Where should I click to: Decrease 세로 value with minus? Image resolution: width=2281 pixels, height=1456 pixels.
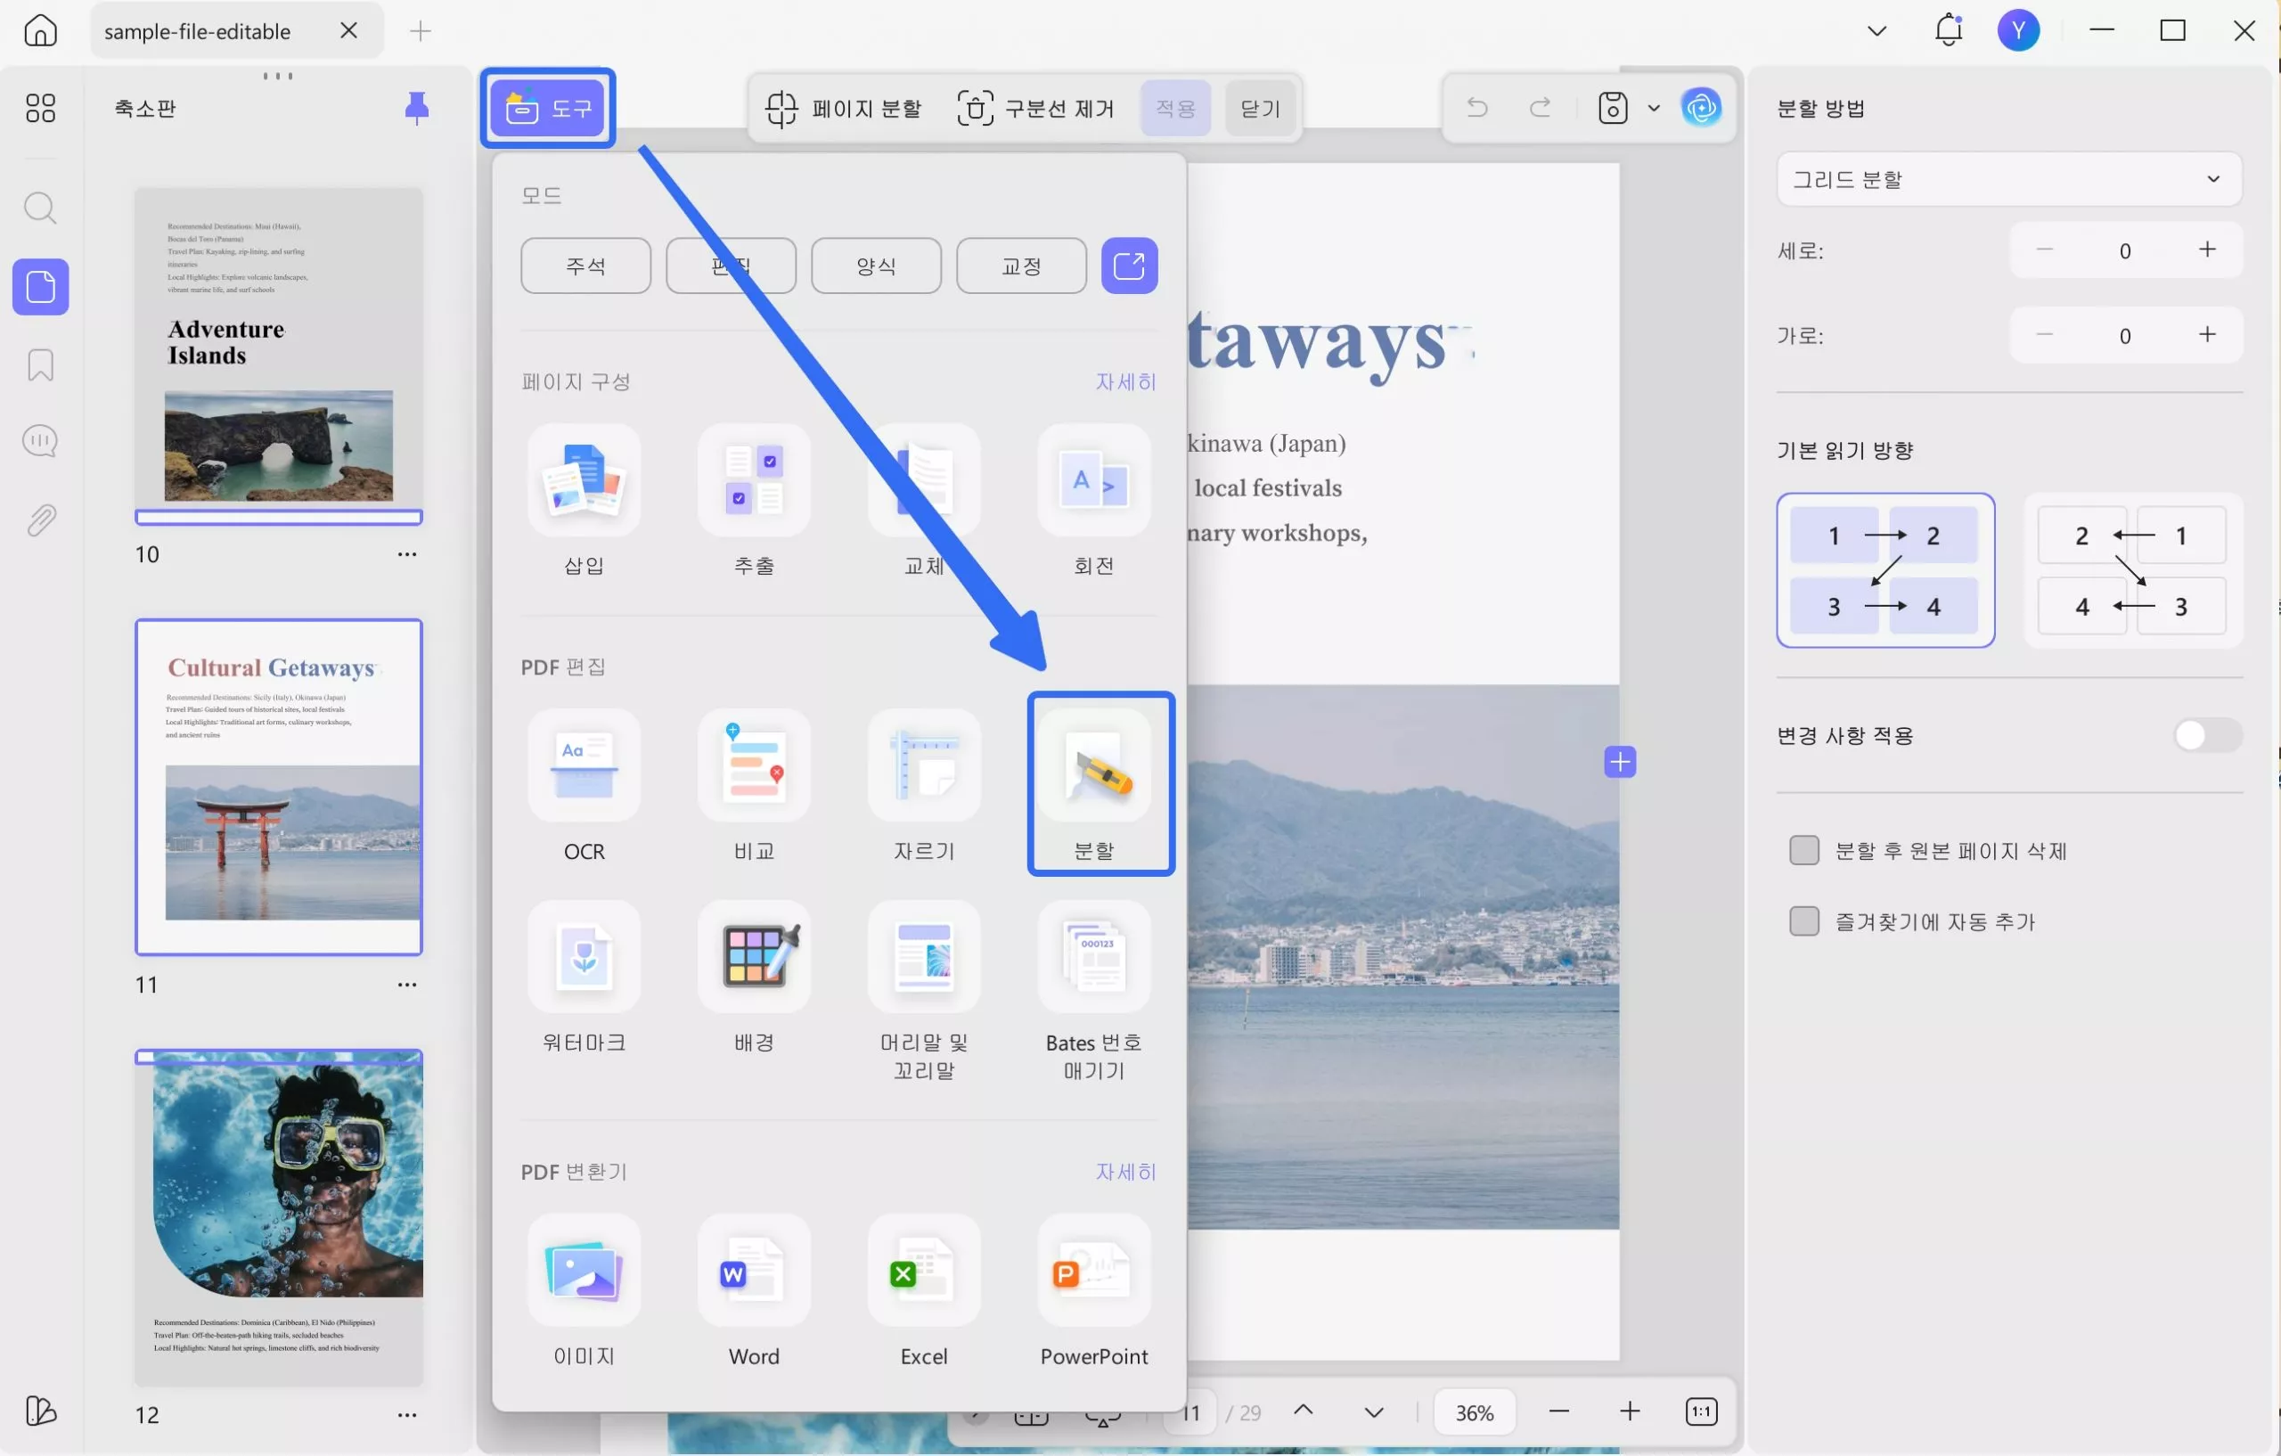2044,249
